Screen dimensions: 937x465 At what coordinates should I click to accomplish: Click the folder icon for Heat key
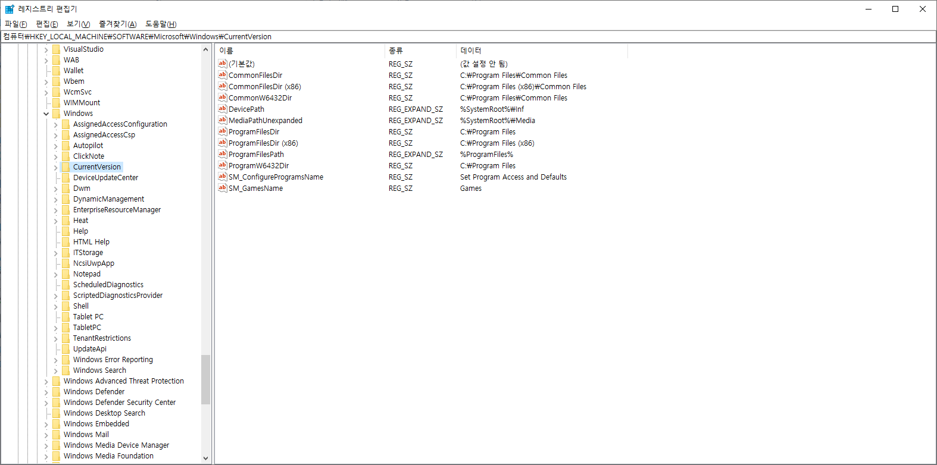pos(66,221)
